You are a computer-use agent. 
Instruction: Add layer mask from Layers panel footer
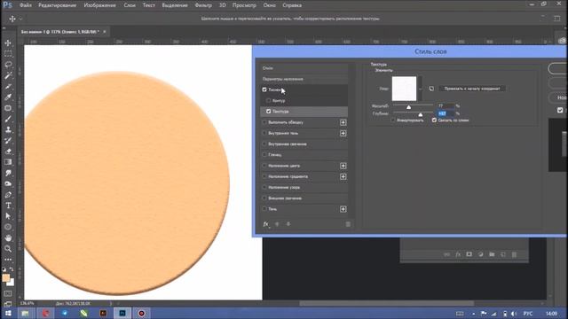pos(469,254)
